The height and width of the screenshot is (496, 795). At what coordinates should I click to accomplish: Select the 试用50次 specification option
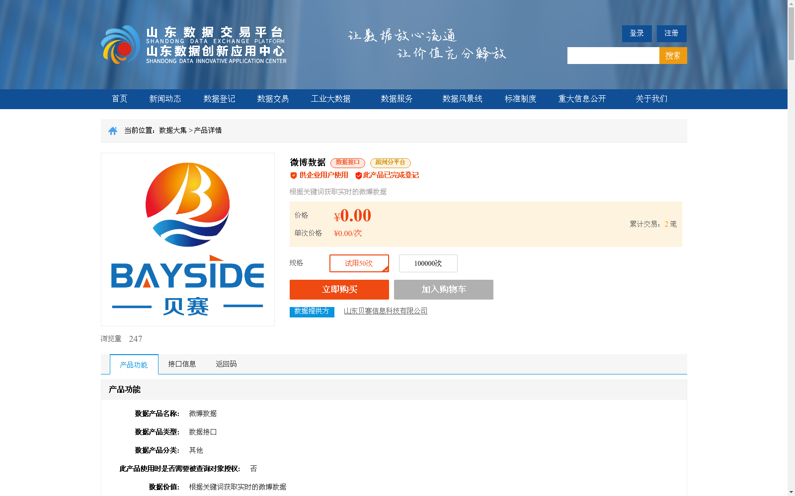[359, 263]
